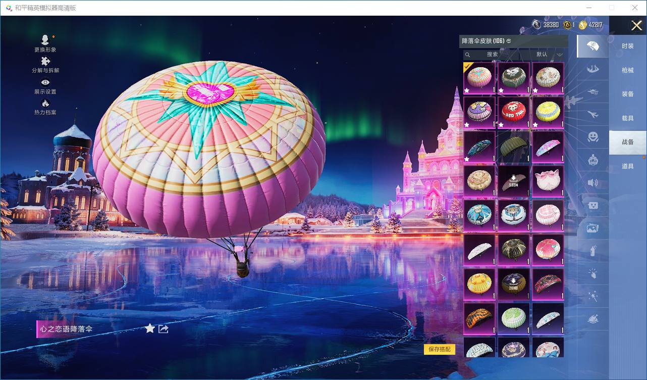Viewport: 647px width, 380px height.
Task: Open 更换形象 character change icon
Action: point(45,40)
